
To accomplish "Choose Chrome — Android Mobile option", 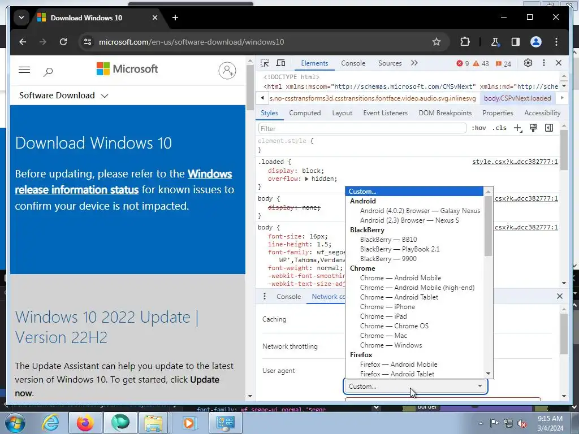I will tap(414, 278).
